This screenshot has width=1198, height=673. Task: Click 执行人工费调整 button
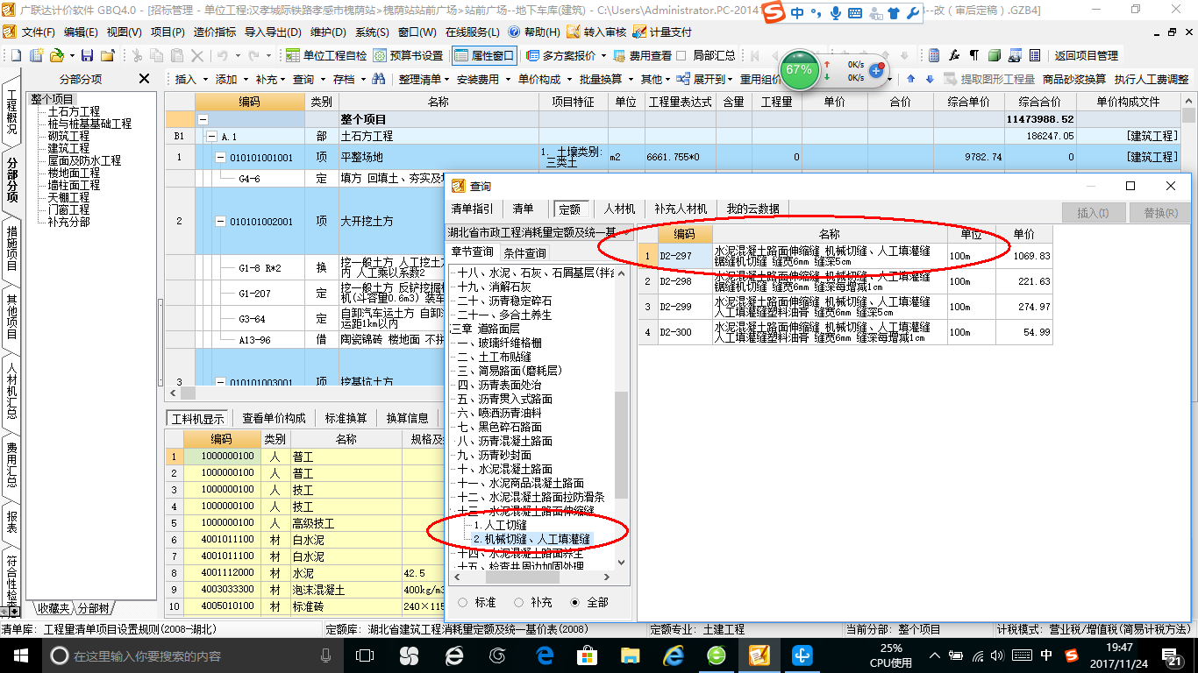pyautogui.click(x=1152, y=79)
